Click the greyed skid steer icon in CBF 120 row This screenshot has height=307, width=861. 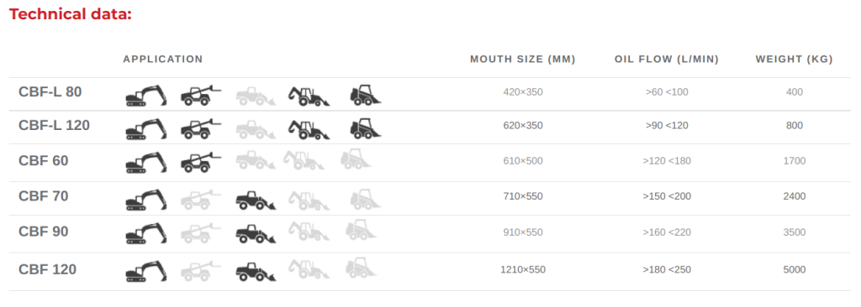(361, 267)
